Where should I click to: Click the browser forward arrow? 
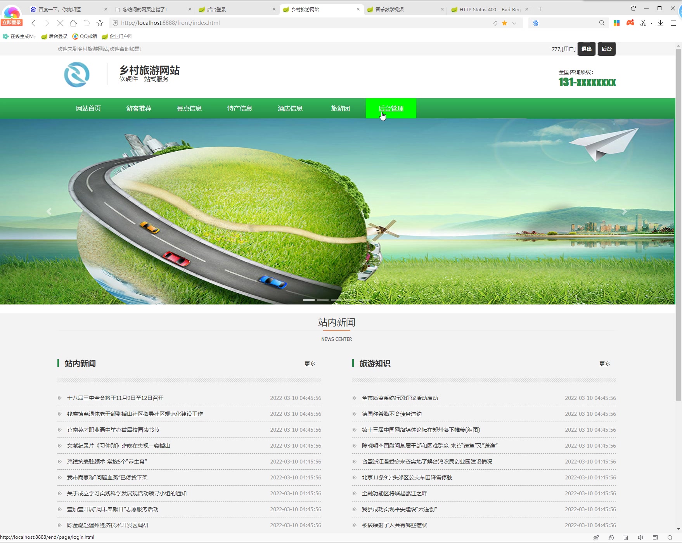(47, 23)
